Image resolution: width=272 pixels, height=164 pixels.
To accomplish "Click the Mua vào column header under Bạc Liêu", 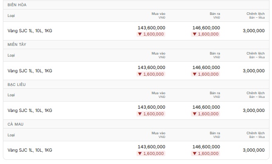I will (158, 95).
